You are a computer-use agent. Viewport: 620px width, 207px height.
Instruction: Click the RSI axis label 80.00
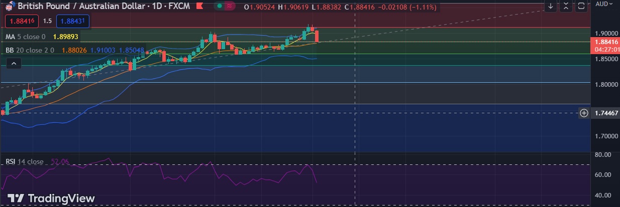coord(603,155)
